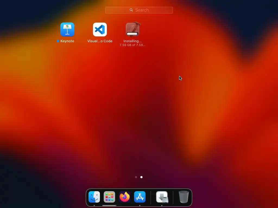Image resolution: width=278 pixels, height=208 pixels.
Task: Open Finder from the Dock
Action: click(x=94, y=197)
